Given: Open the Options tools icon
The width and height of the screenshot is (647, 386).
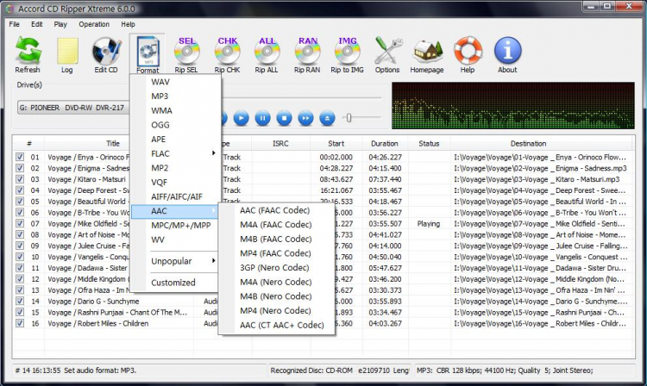Looking at the screenshot, I should (387, 55).
